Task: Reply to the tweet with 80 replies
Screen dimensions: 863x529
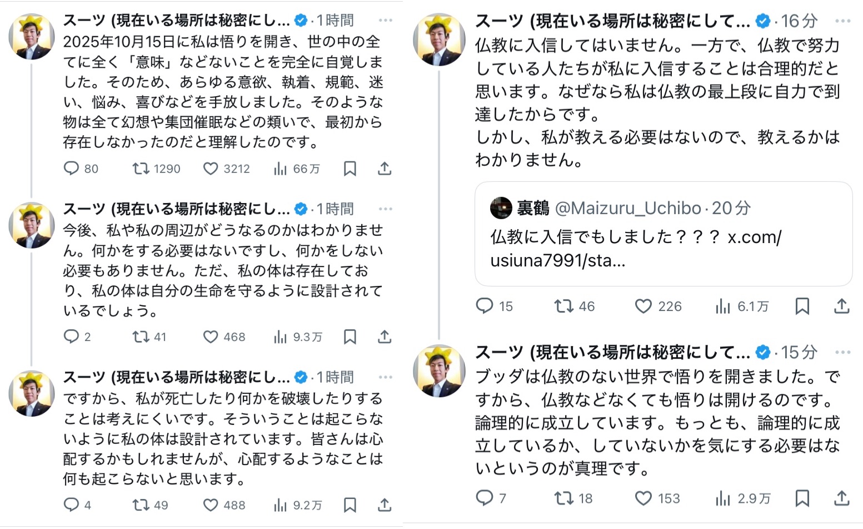Action: pos(72,169)
